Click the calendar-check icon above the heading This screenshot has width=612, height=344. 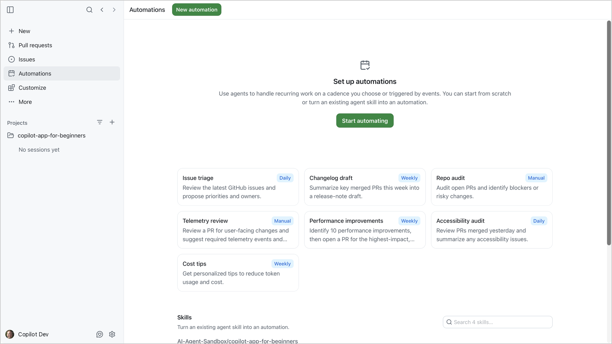[x=365, y=65]
